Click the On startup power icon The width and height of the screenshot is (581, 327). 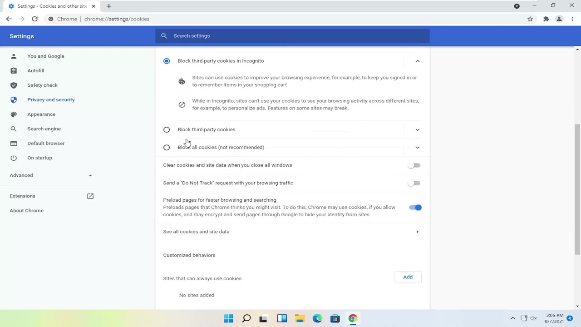pyautogui.click(x=14, y=158)
